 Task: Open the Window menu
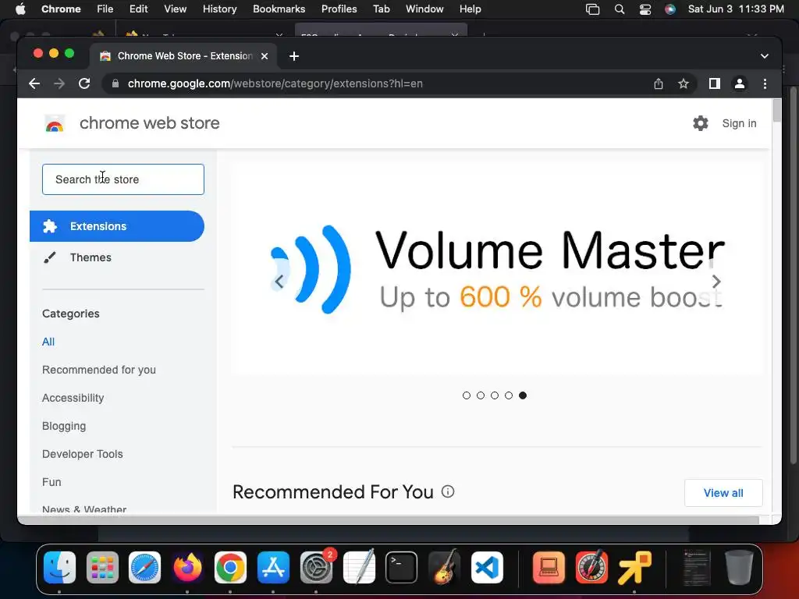click(x=424, y=9)
